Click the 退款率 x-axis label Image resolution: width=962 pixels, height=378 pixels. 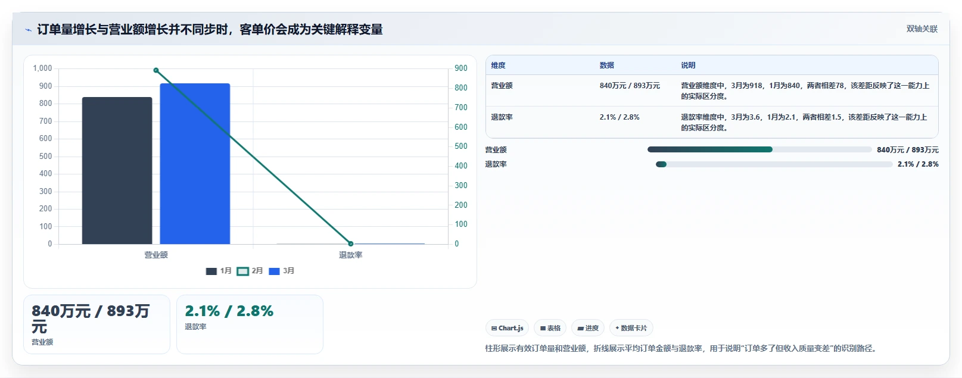click(x=351, y=255)
